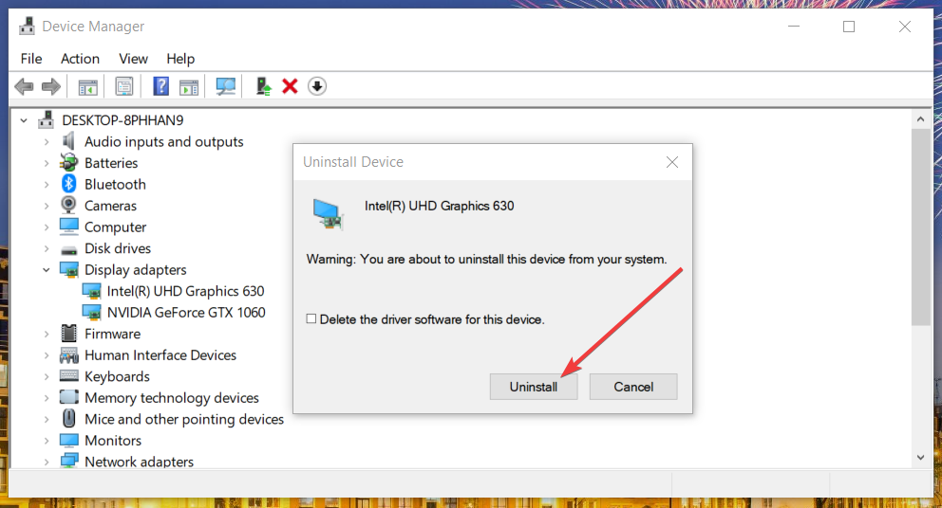942x508 pixels.
Task: Click the Bluetooth category icon
Action: point(69,184)
